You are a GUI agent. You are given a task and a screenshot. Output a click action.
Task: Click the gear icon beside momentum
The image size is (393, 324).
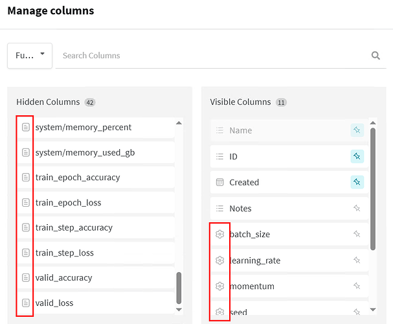[219, 286]
